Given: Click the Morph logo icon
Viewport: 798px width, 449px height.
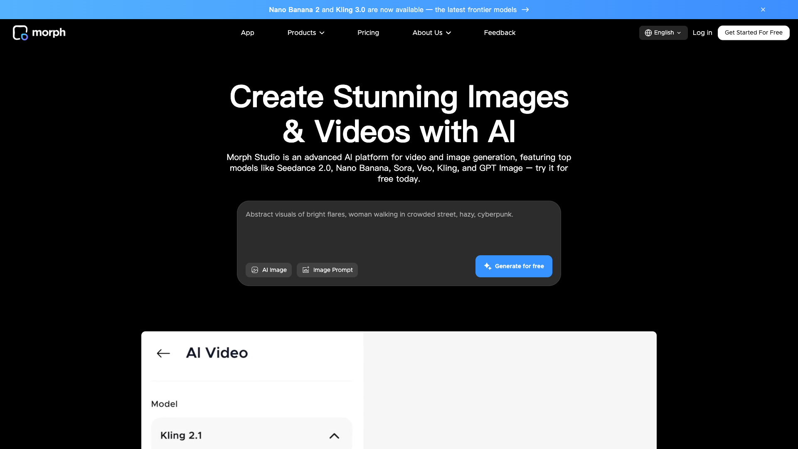Looking at the screenshot, I should 20,32.
